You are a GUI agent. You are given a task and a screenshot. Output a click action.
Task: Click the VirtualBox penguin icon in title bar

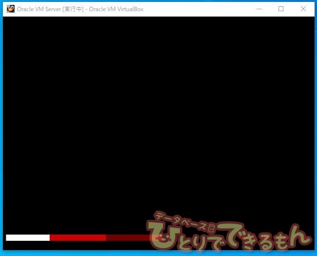[x=10, y=9]
